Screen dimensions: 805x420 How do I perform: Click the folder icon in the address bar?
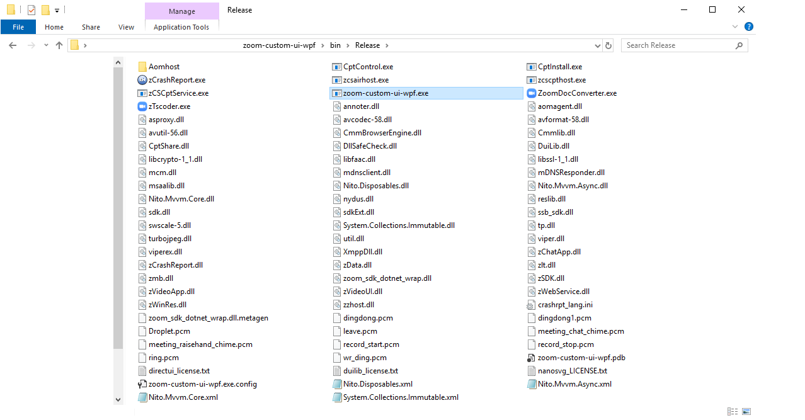click(76, 45)
